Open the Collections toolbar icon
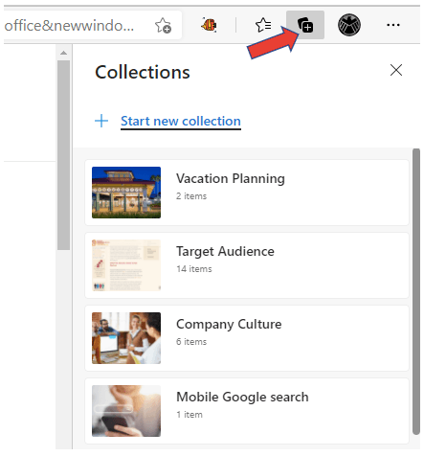424x456 pixels. [x=304, y=25]
